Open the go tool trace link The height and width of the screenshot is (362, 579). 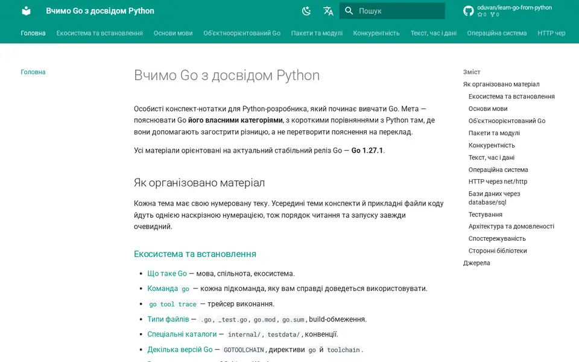[172, 304]
